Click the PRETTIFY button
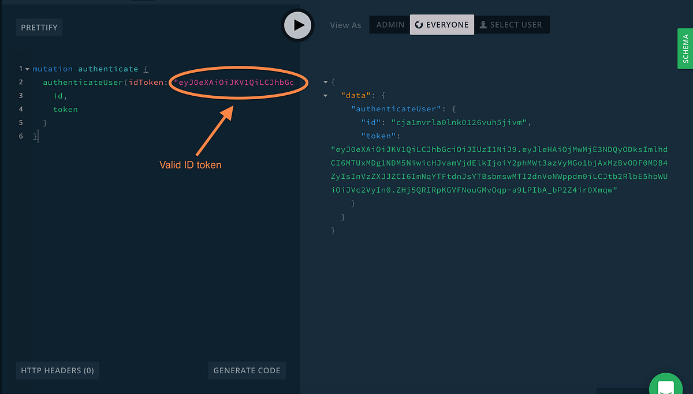 coord(39,27)
